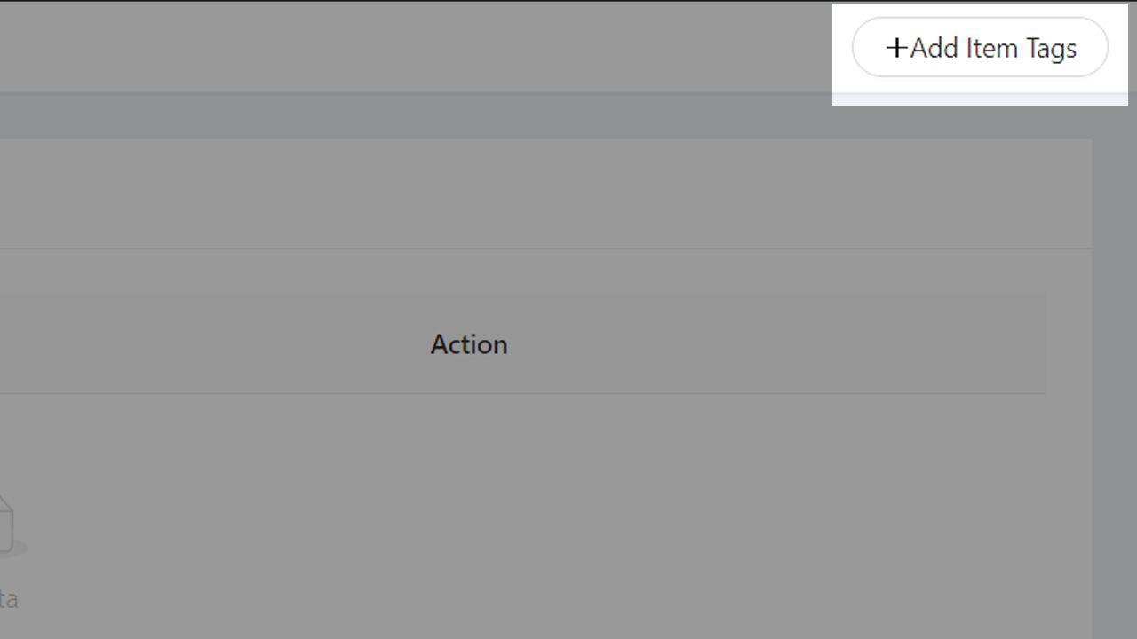Click the highlighted area around Add Item Tags
Image resolution: width=1137 pixels, height=639 pixels.
(x=980, y=54)
